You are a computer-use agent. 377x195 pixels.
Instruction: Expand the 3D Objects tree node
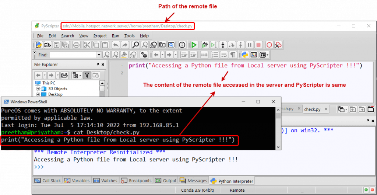coord(38,88)
